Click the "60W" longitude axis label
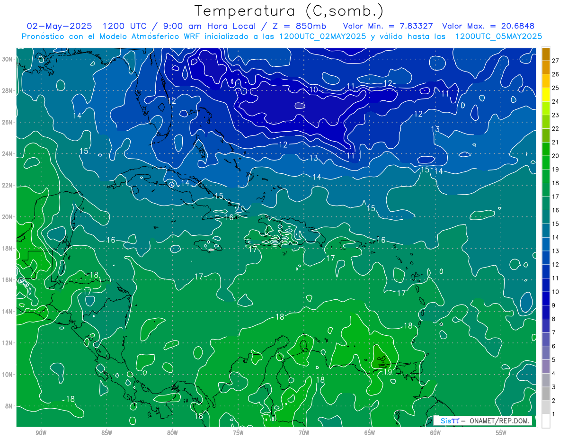 tap(435, 433)
